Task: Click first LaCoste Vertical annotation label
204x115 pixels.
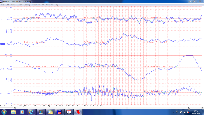Action: tap(36, 42)
